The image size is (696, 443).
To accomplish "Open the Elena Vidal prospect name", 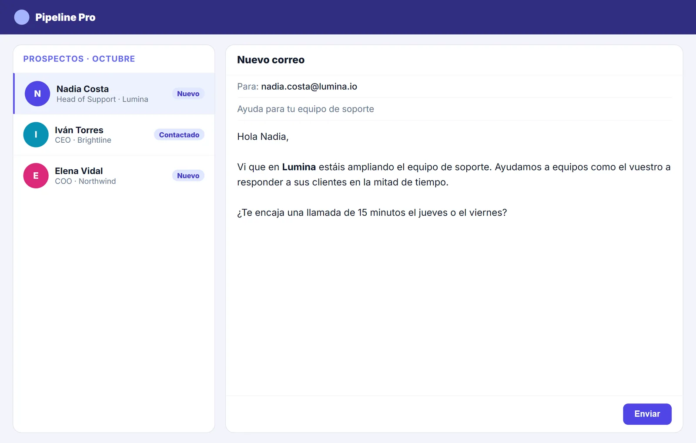I will coord(79,171).
